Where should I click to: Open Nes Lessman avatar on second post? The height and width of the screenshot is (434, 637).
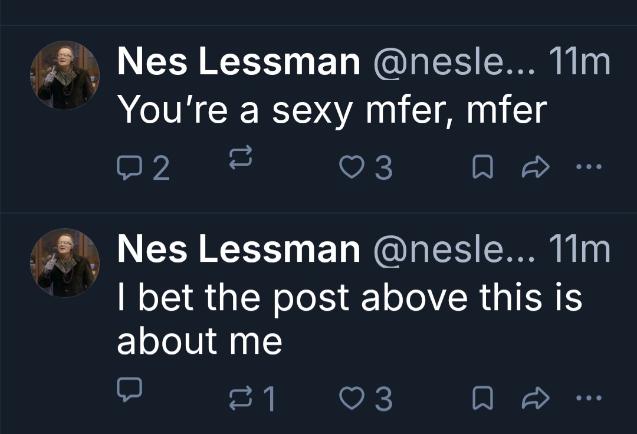tap(65, 262)
